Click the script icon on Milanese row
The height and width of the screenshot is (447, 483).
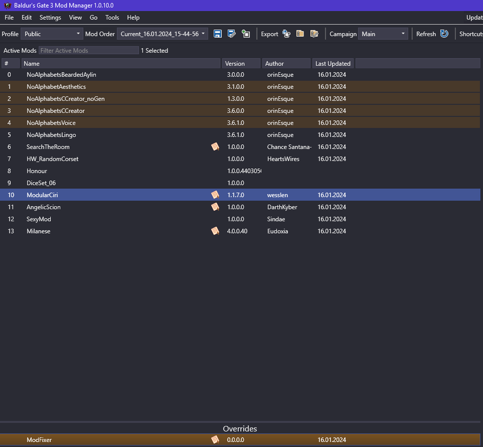pos(215,231)
